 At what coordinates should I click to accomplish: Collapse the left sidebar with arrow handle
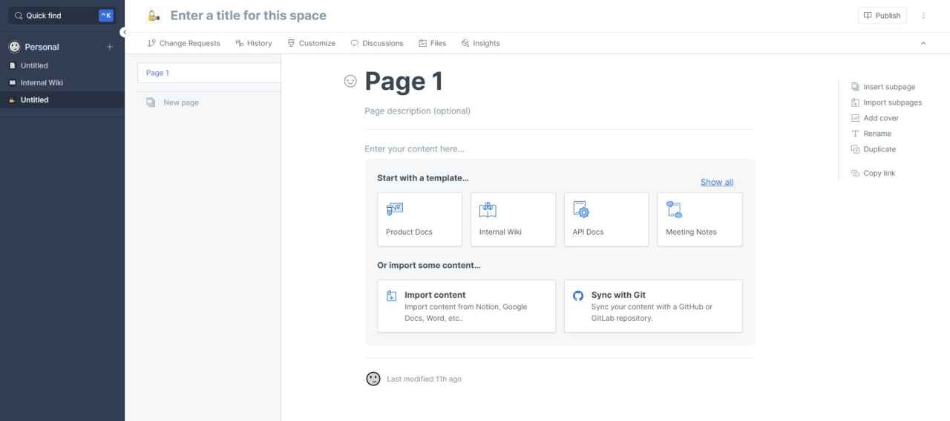124,32
